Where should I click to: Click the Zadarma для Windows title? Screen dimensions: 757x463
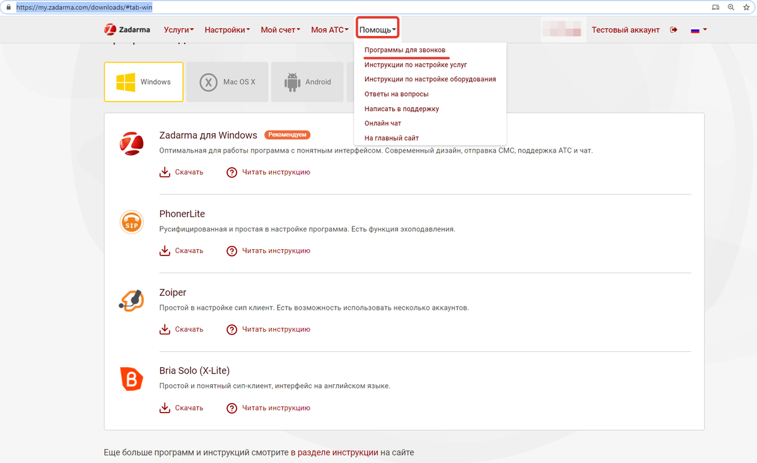click(208, 135)
